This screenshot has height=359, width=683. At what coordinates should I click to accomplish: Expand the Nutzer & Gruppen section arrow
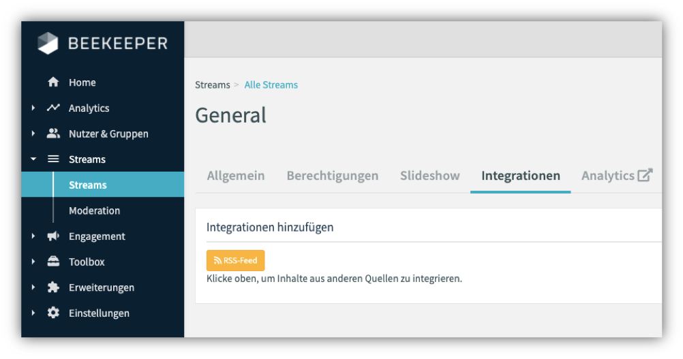pos(33,133)
